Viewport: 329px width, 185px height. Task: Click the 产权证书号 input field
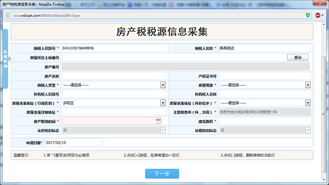265,76
